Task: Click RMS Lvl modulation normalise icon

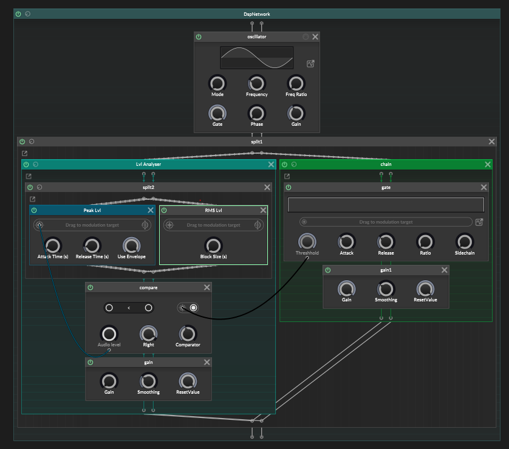Action: (258, 225)
